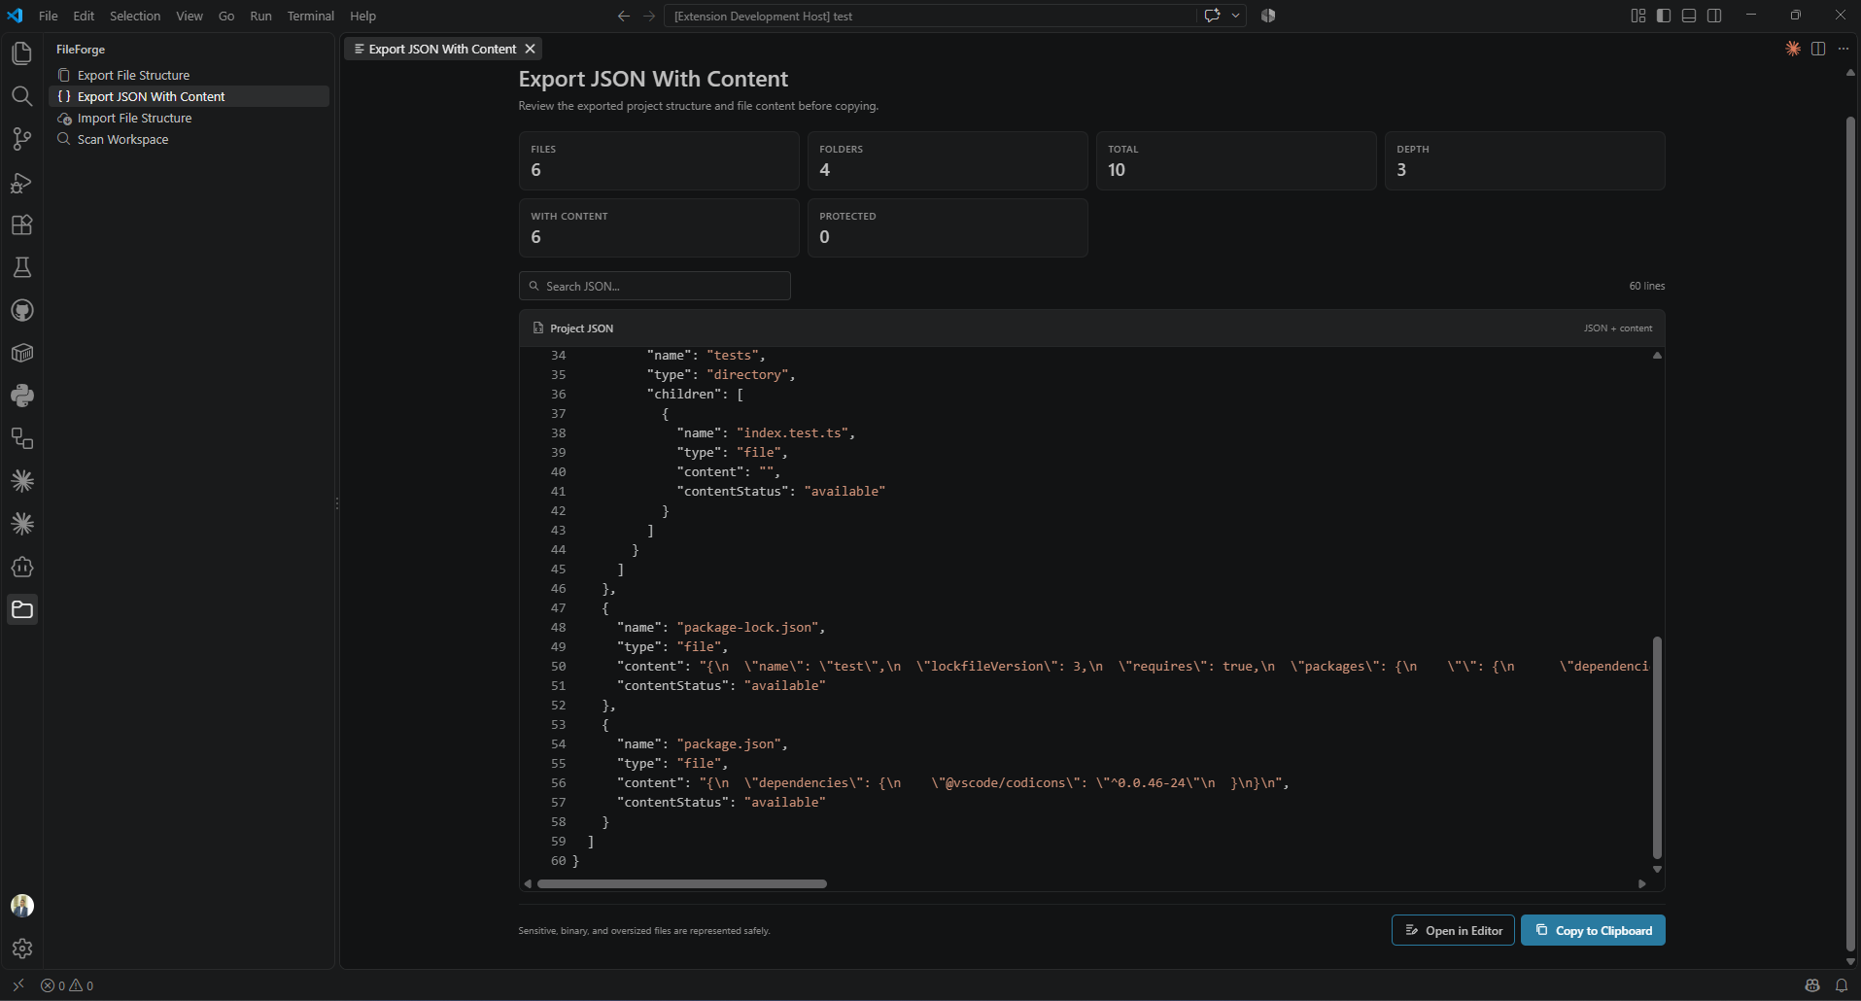Open notifications bell in status bar
Screen dimensions: 1861x1001
point(1842,985)
